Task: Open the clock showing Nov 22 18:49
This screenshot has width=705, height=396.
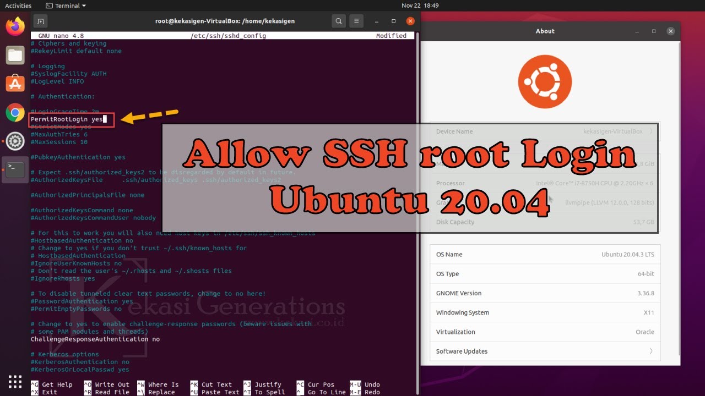Action: [x=420, y=5]
